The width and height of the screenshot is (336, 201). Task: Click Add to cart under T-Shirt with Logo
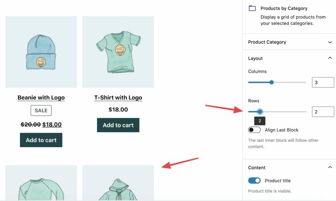click(x=118, y=125)
